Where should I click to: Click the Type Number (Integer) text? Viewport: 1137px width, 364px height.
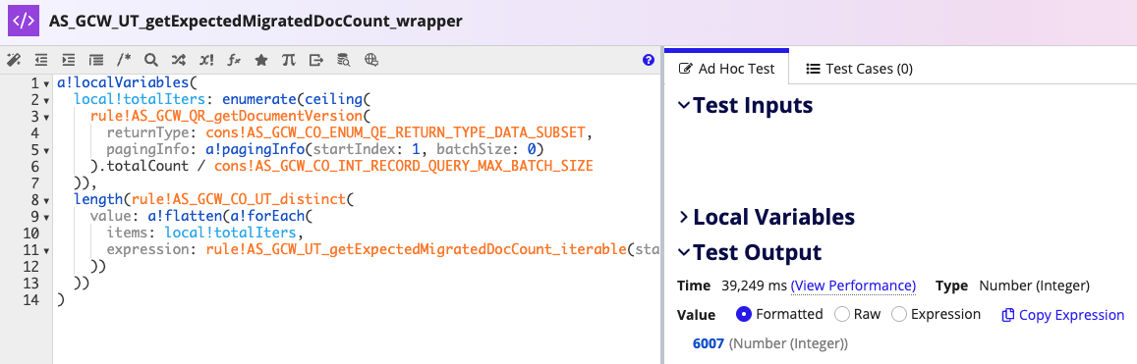tap(1013, 286)
